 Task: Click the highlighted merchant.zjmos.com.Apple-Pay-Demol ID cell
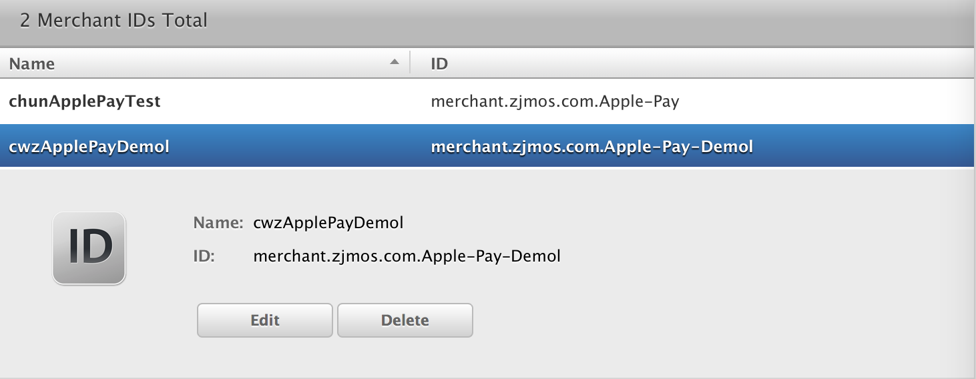(x=592, y=146)
